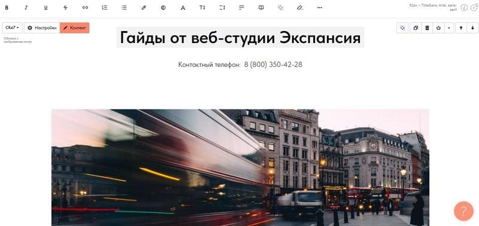Move the block down
This screenshot has height=226, width=479.
[x=472, y=28]
